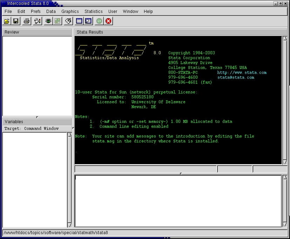Open the Window menu
This screenshot has height=239, width=290.
[x=130, y=12]
